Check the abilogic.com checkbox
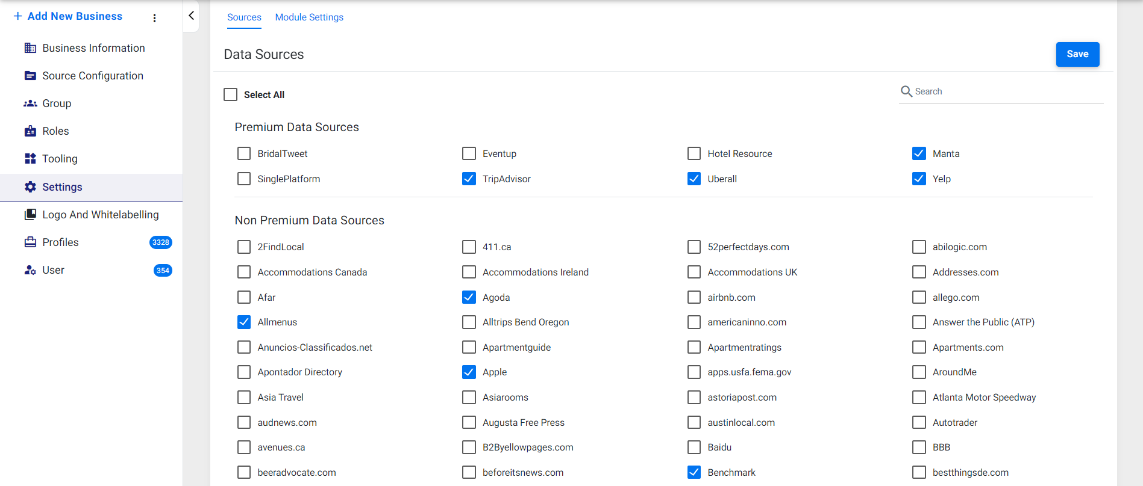Image resolution: width=1143 pixels, height=486 pixels. (x=919, y=247)
